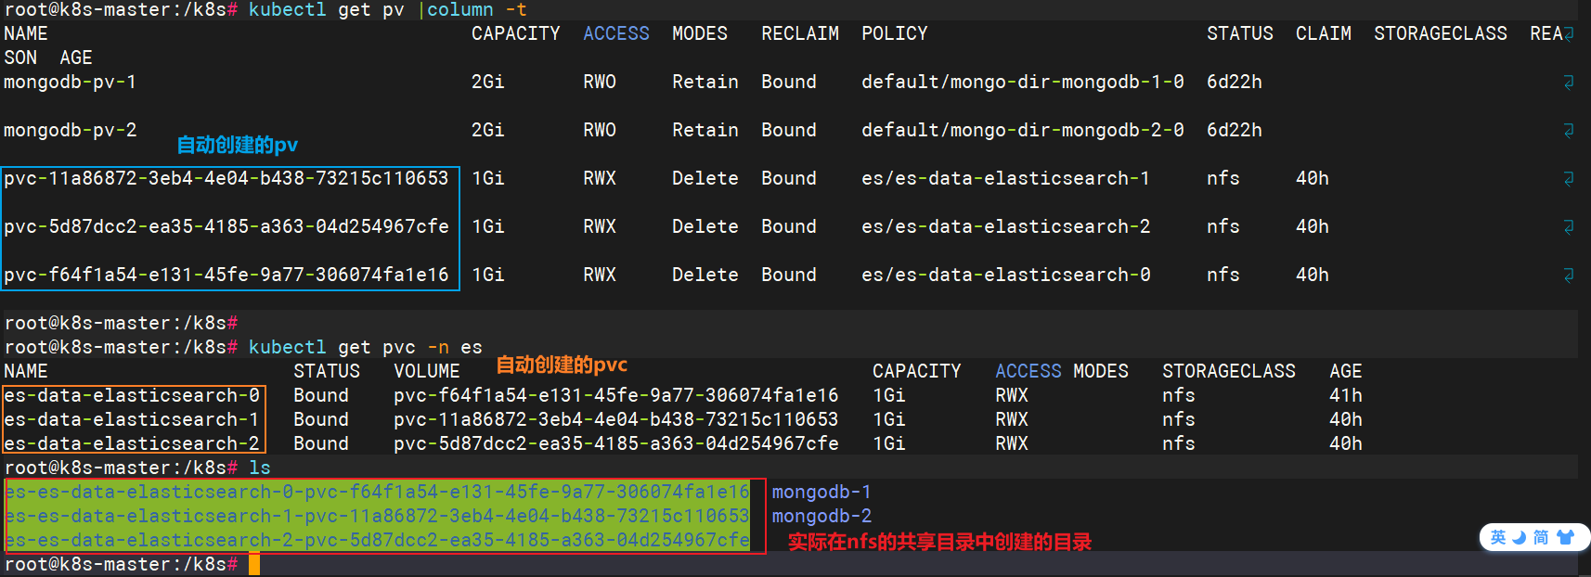
Task: Click the CLAIM column header
Action: point(1324,33)
